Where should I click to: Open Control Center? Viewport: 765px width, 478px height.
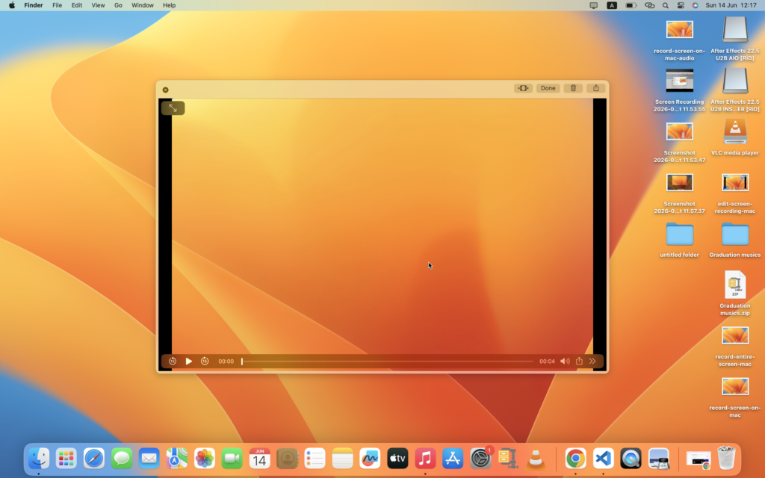click(681, 5)
